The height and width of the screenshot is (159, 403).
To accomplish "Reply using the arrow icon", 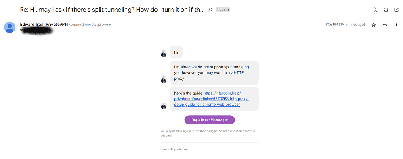I will pyautogui.click(x=385, y=25).
